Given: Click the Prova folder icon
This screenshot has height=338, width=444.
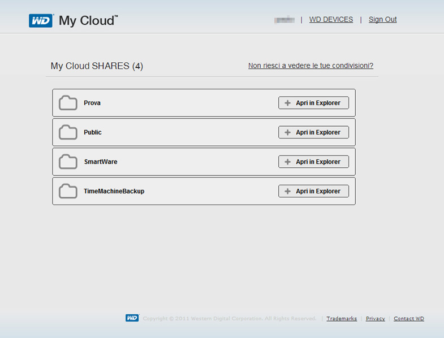Looking at the screenshot, I should 68,103.
